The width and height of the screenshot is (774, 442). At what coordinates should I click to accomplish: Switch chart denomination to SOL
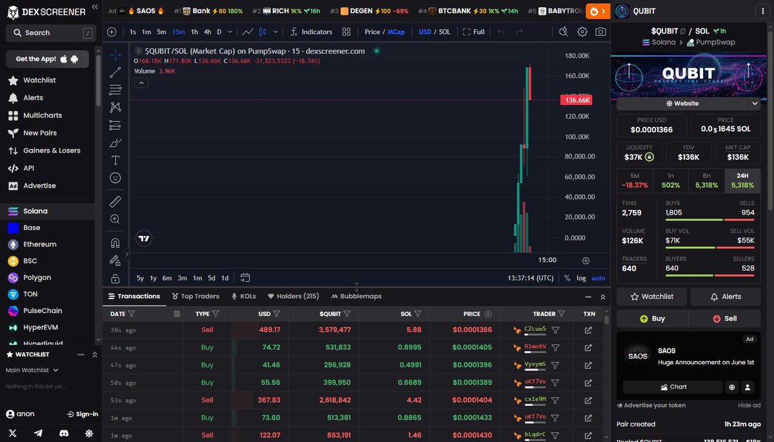(x=445, y=32)
